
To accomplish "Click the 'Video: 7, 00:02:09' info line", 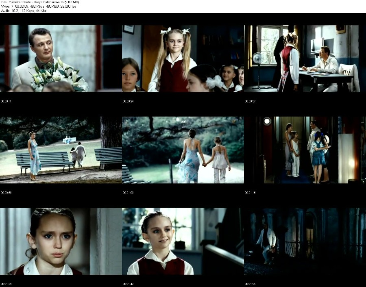I will tap(39, 7).
